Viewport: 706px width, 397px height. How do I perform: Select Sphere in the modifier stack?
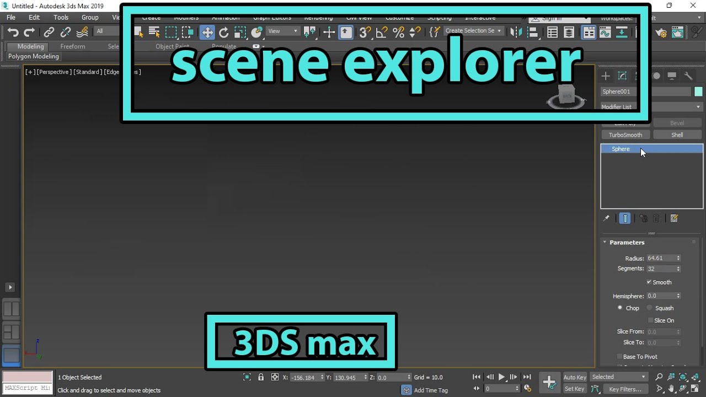651,149
